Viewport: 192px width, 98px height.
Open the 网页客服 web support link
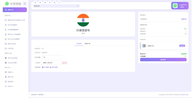(x=54, y=67)
